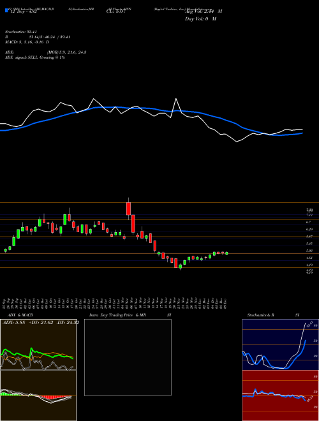Click the 'MACD: 5, 5.16, -0.16 D' line
The image size is (319, 421).
point(27,42)
